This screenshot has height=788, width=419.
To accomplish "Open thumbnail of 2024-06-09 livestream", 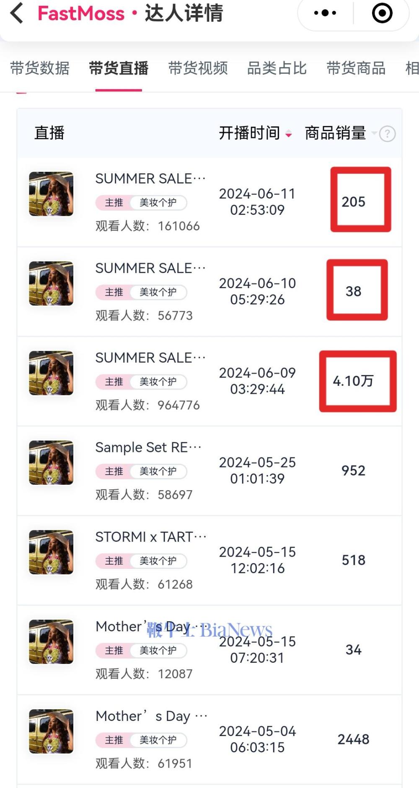I will [x=51, y=373].
